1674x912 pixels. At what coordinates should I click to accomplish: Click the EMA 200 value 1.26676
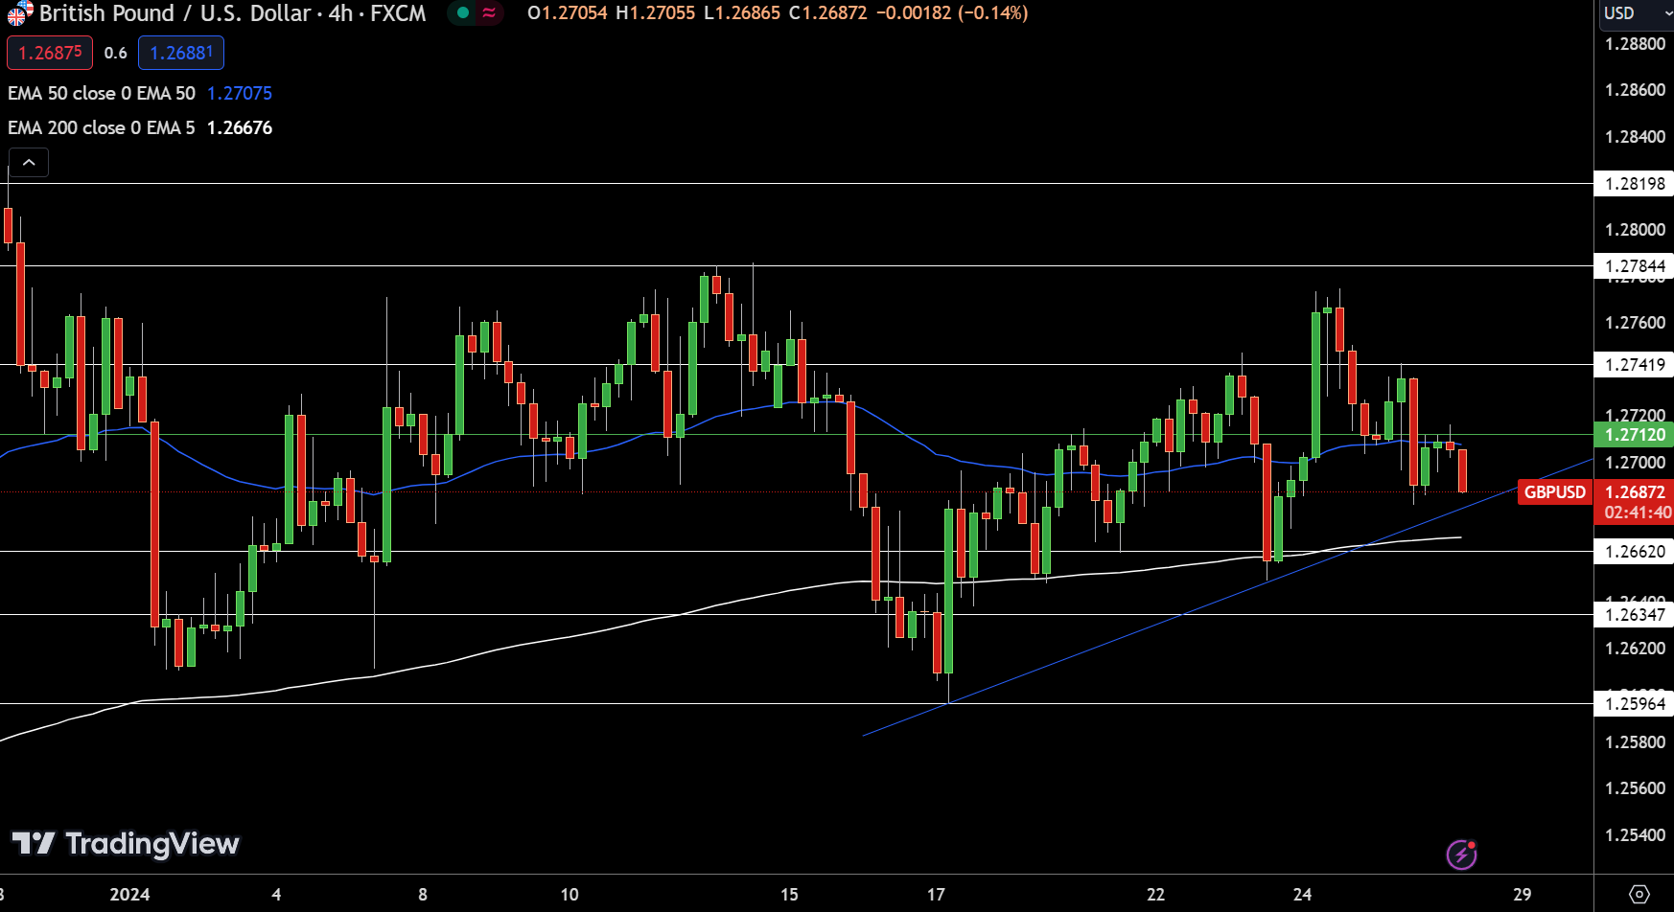pos(240,127)
